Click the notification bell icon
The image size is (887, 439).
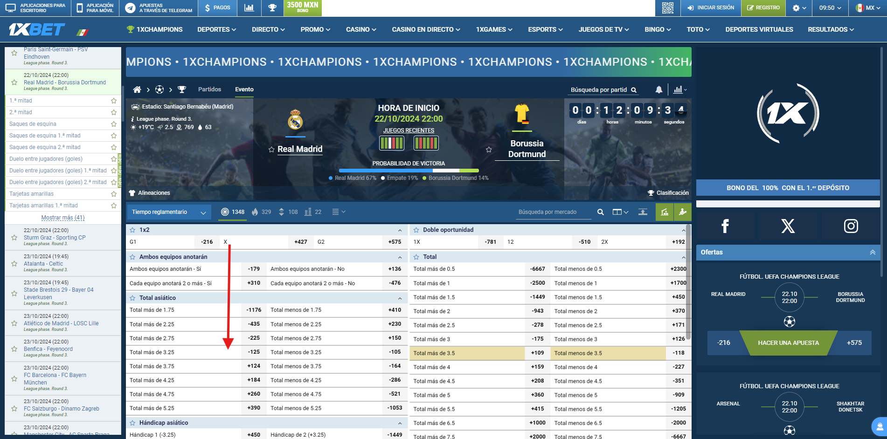coord(659,89)
